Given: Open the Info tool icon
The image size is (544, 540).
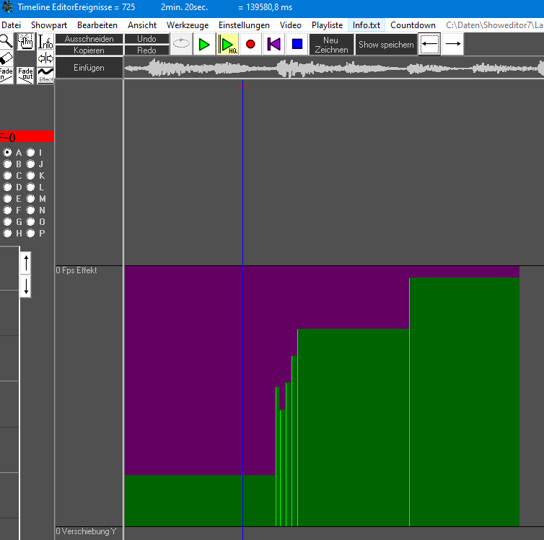Looking at the screenshot, I should pyautogui.click(x=45, y=41).
